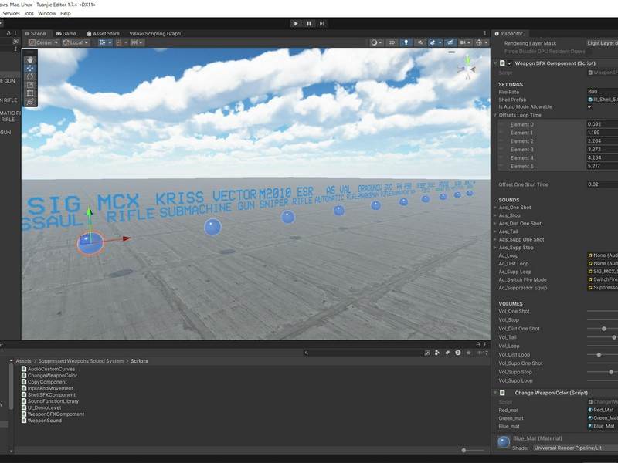Expand the Acs_Dist One Shot array
Image resolution: width=618 pixels, height=463 pixels.
coord(495,223)
